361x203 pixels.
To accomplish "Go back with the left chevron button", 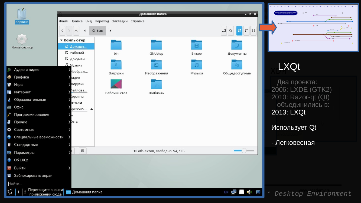I will tap(62, 31).
